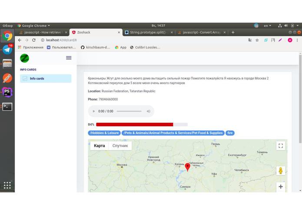This screenshot has width=302, height=215.
Task: Open the App bookmark
Action: (121, 47)
